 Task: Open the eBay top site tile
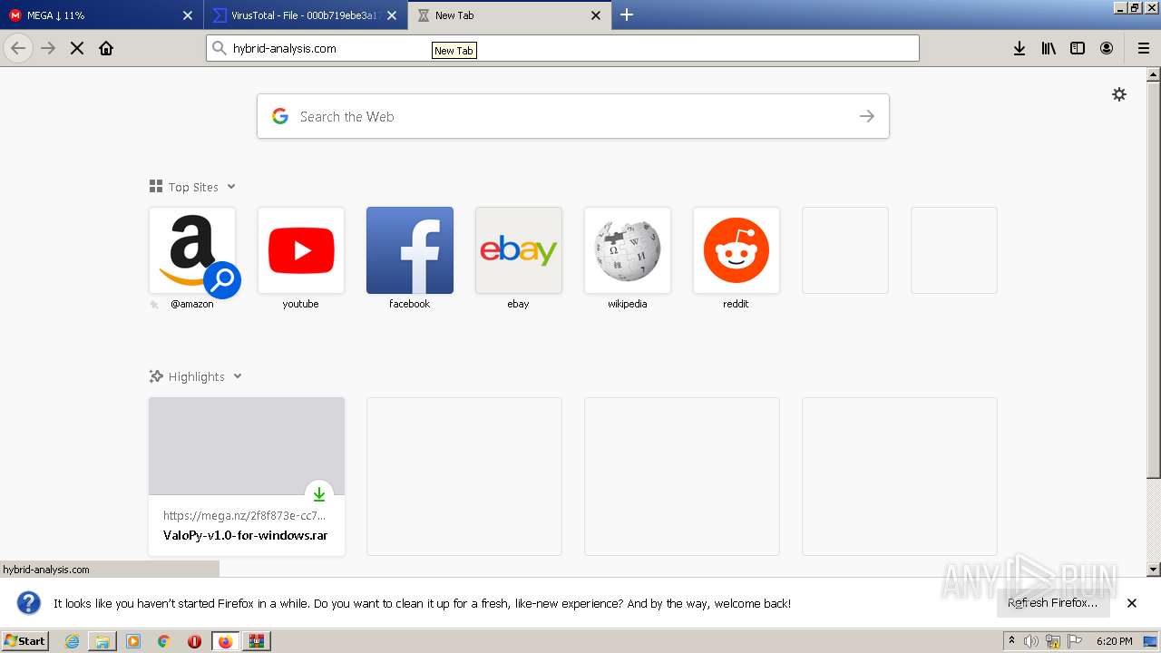[519, 250]
